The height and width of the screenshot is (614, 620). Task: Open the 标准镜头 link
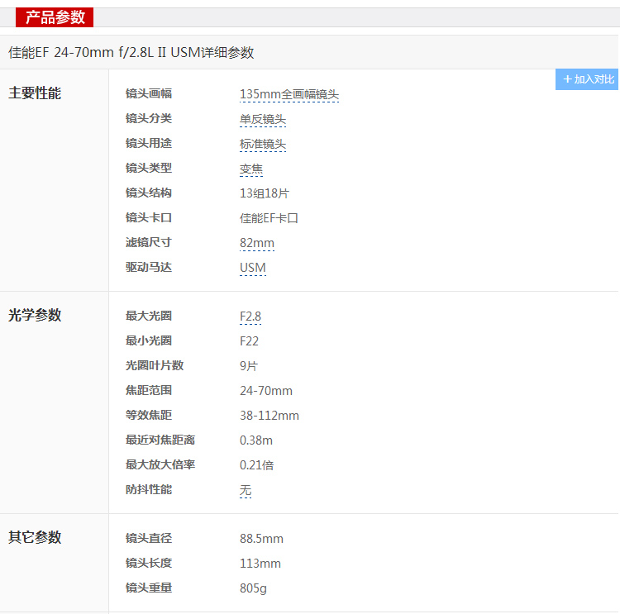point(263,145)
